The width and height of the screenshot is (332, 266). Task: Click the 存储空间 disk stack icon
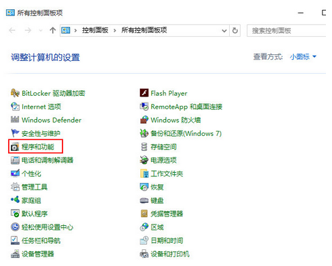point(144,147)
